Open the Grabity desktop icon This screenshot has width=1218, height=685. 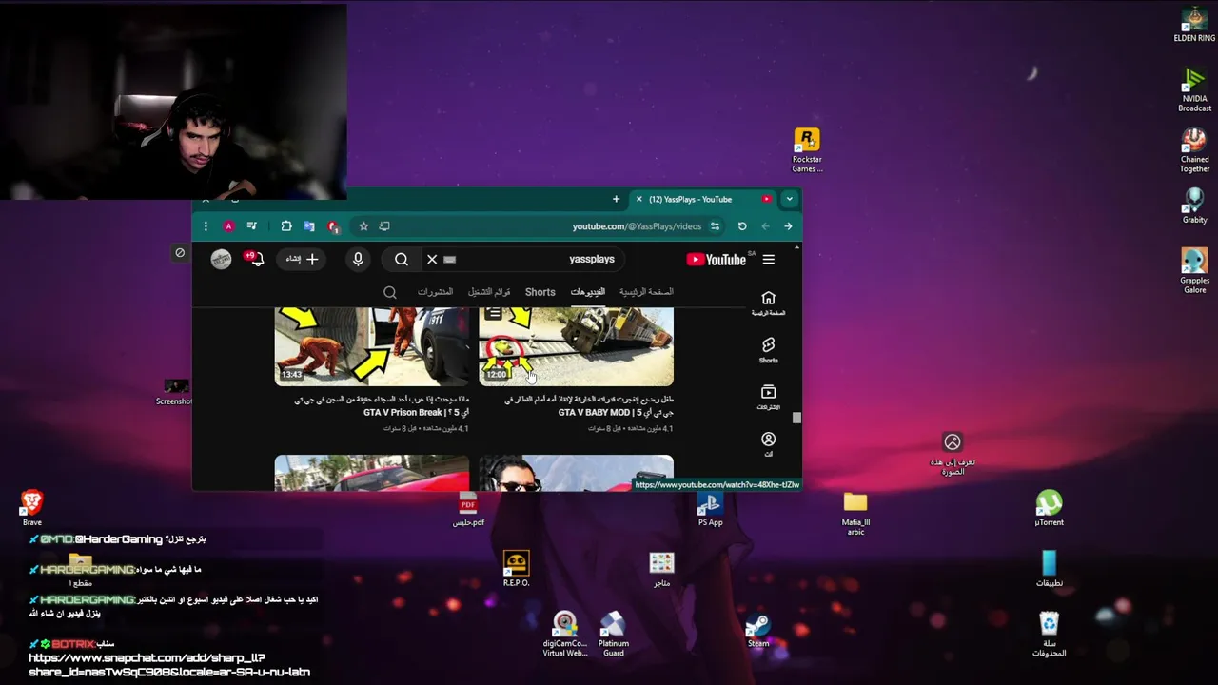pos(1194,205)
